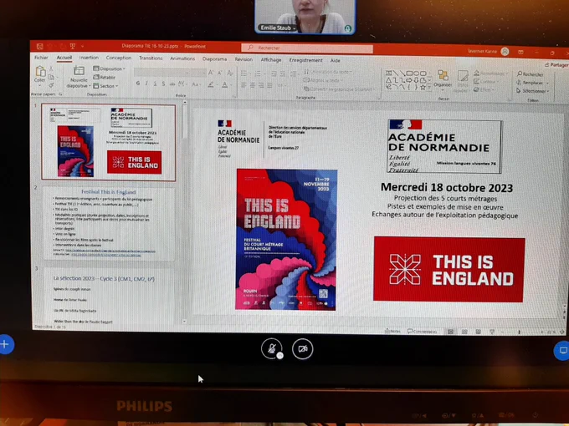Toggle underline (S) formatting
Image resolution: width=569 pixels, height=426 pixels.
pyautogui.click(x=155, y=84)
